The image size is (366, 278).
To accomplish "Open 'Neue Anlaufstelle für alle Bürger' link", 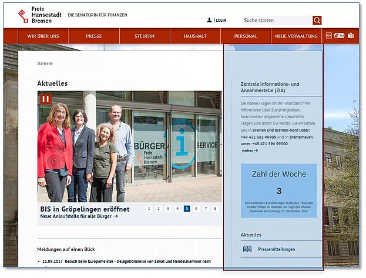I will point(79,216).
